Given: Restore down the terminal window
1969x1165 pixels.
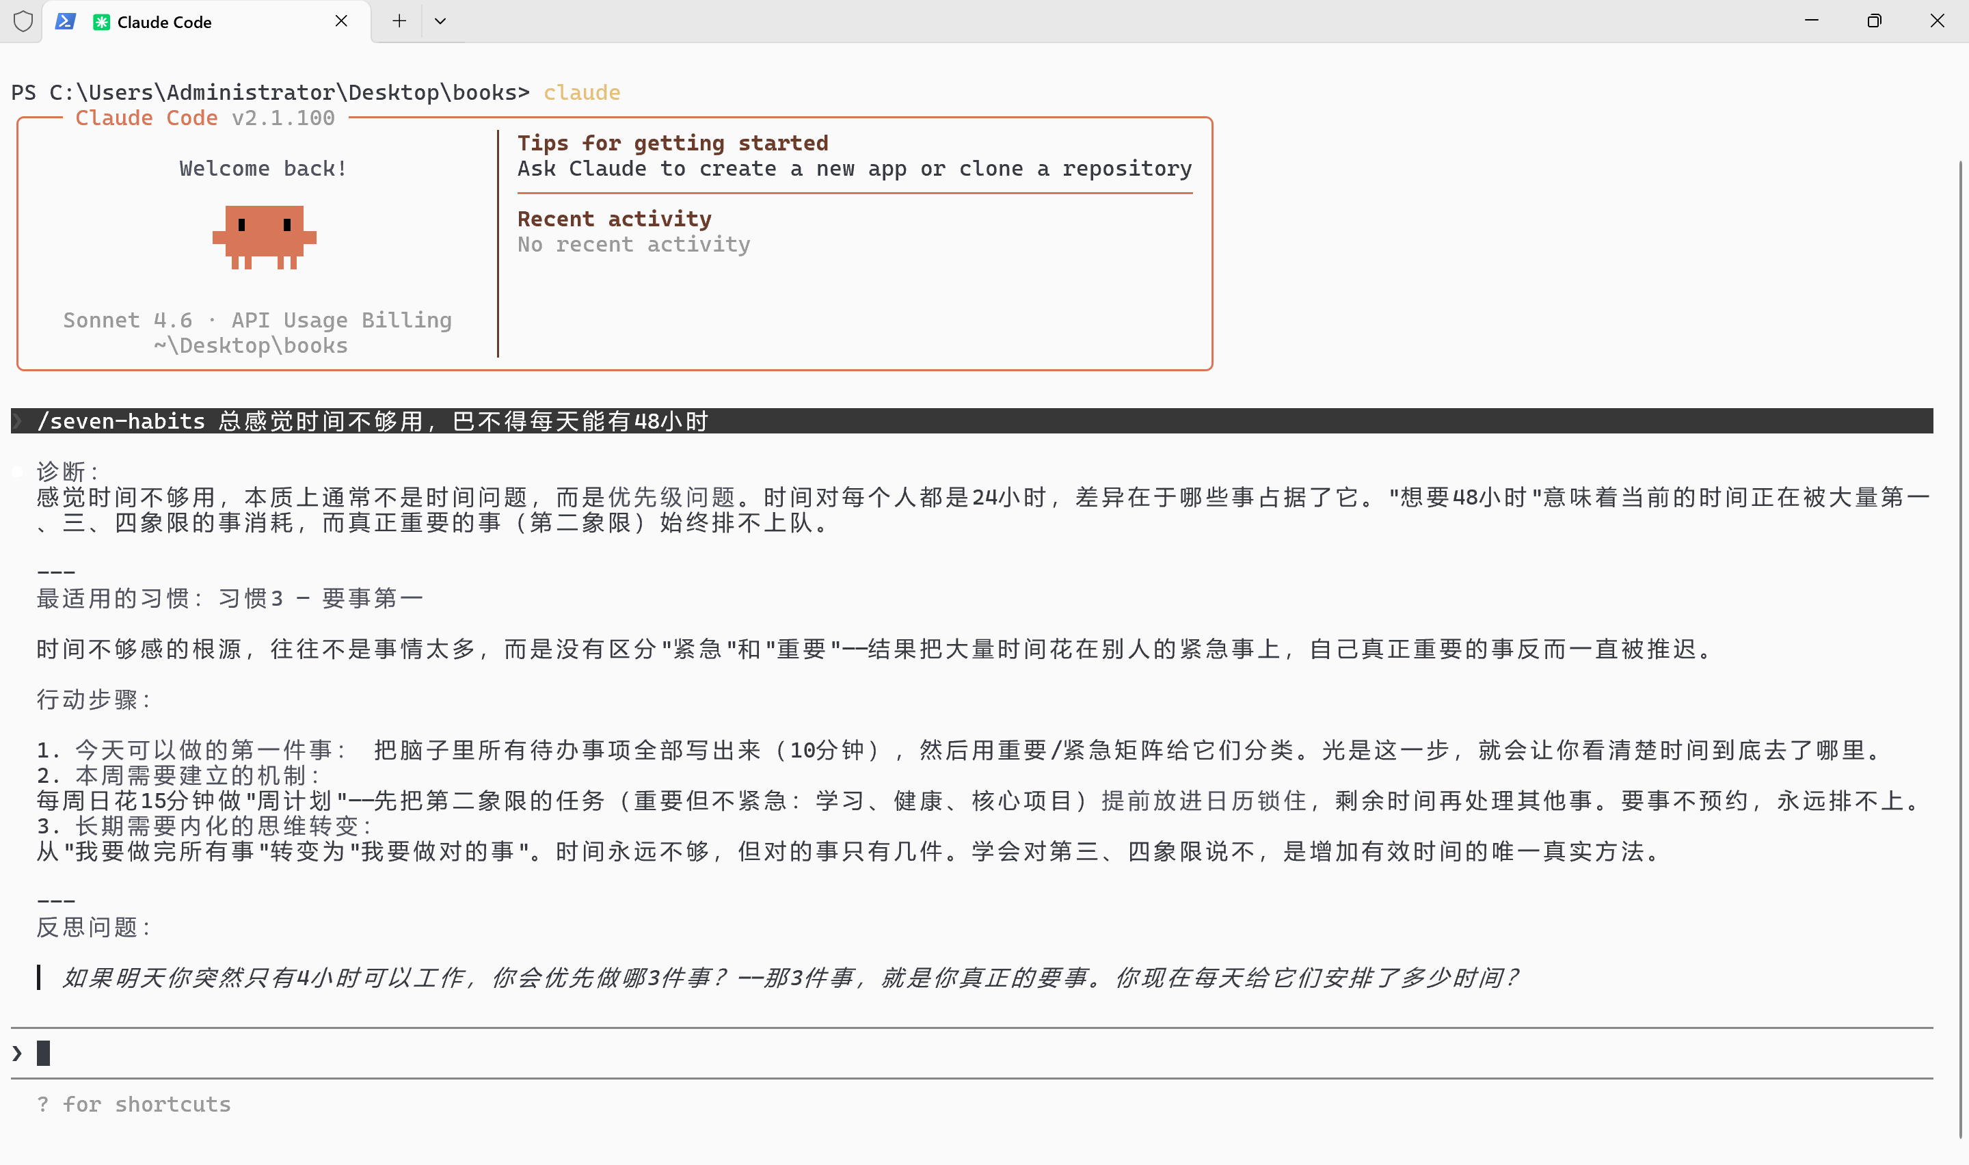Looking at the screenshot, I should (x=1874, y=21).
